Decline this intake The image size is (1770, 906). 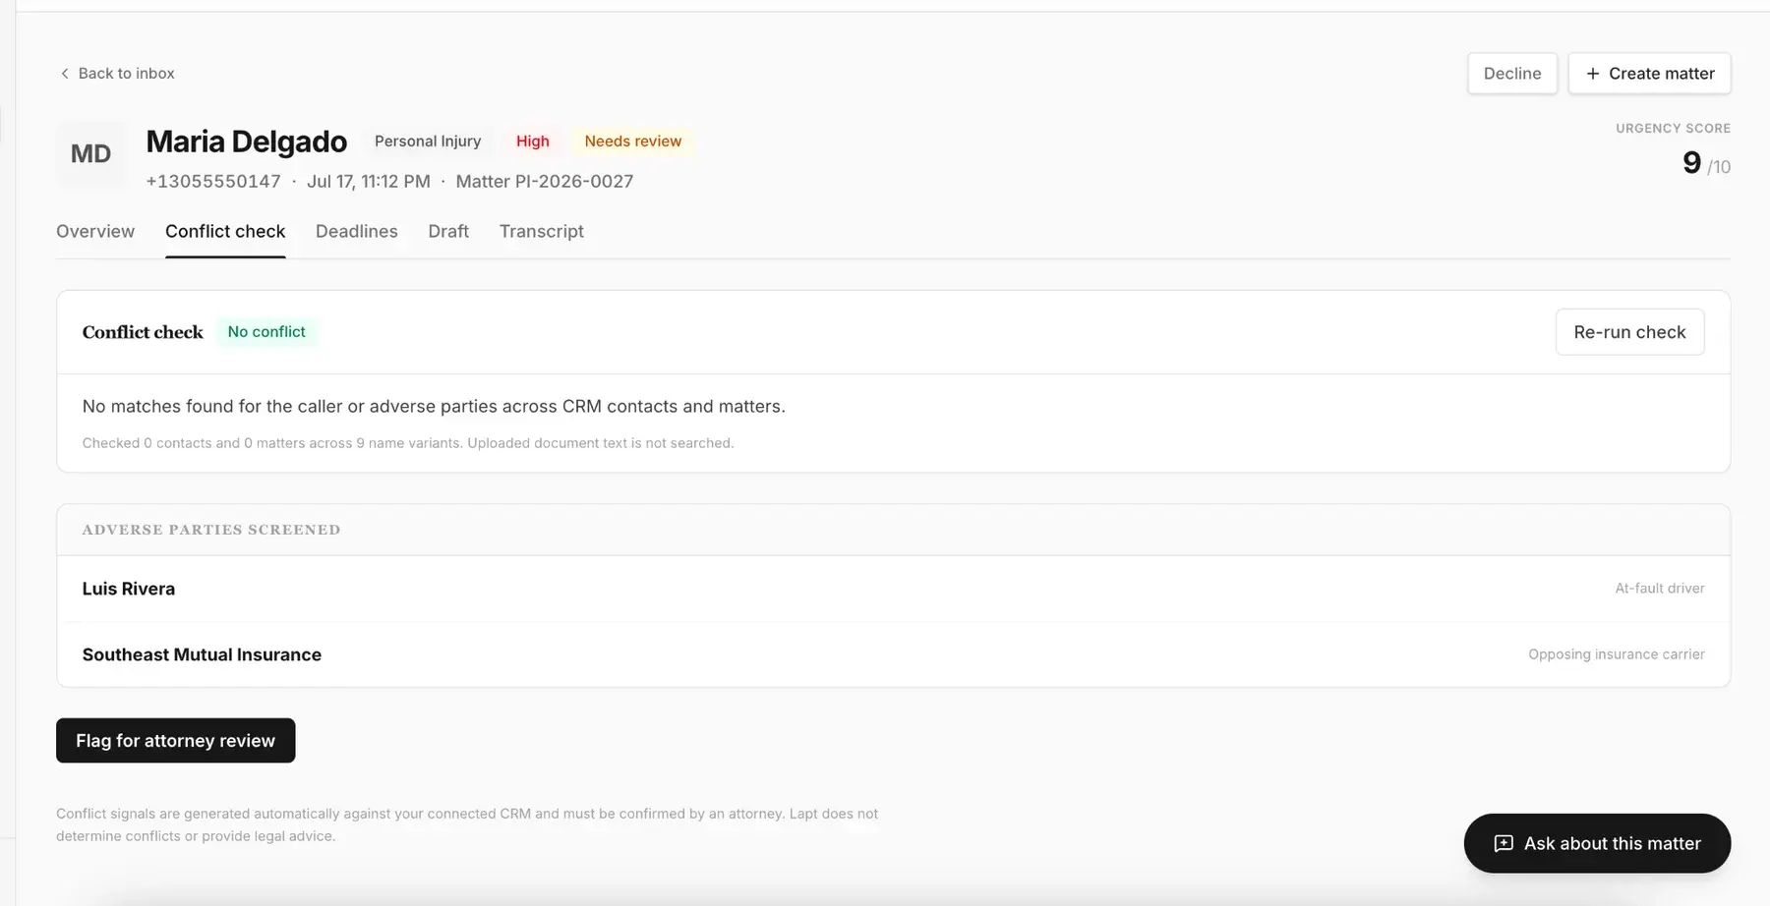1512,74
